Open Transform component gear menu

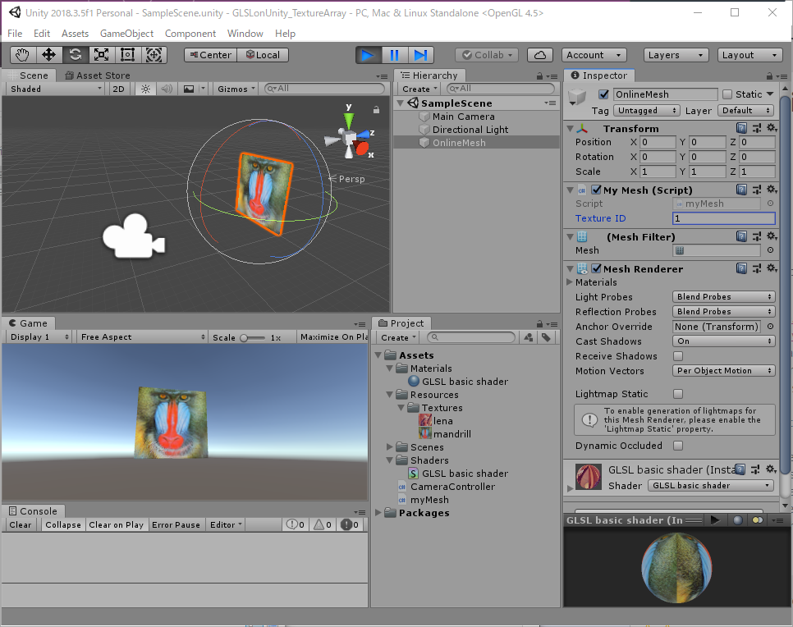pos(772,128)
